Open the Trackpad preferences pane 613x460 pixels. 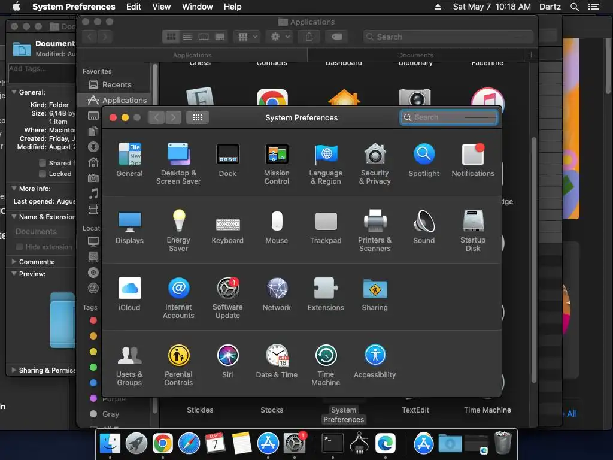click(326, 227)
